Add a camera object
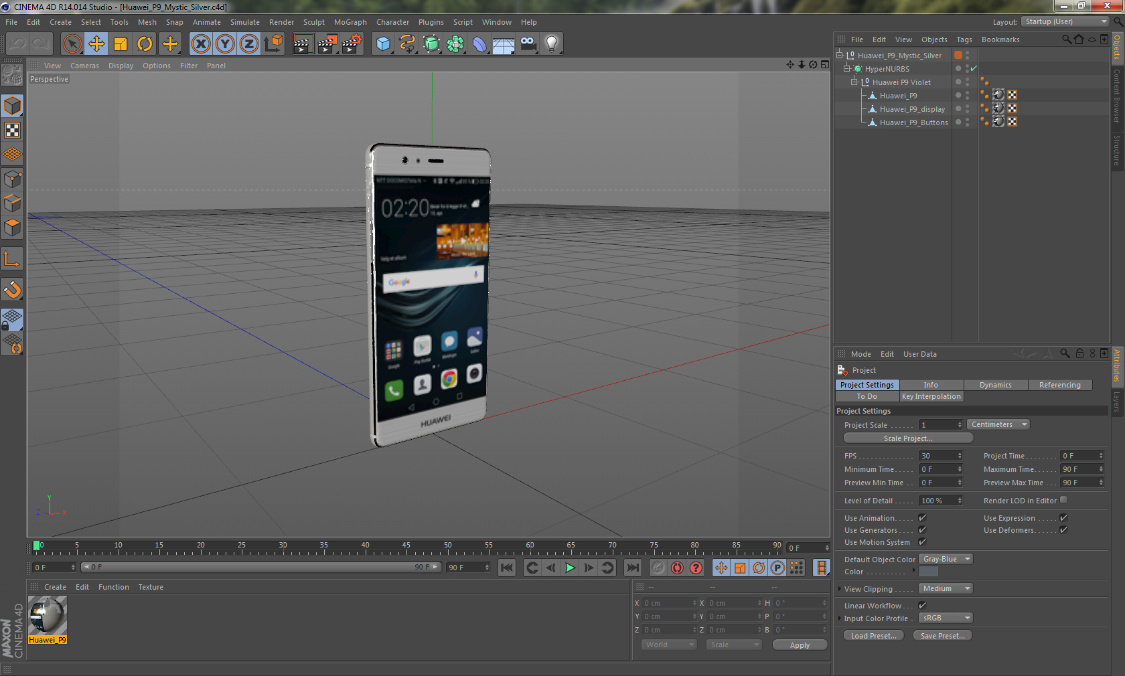This screenshot has width=1125, height=676. [x=528, y=44]
